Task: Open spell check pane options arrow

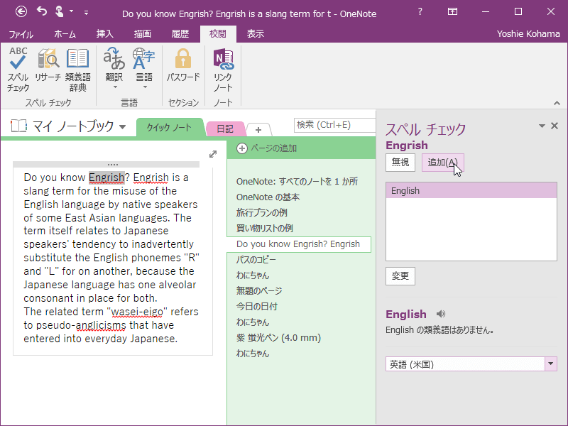Action: (x=542, y=126)
